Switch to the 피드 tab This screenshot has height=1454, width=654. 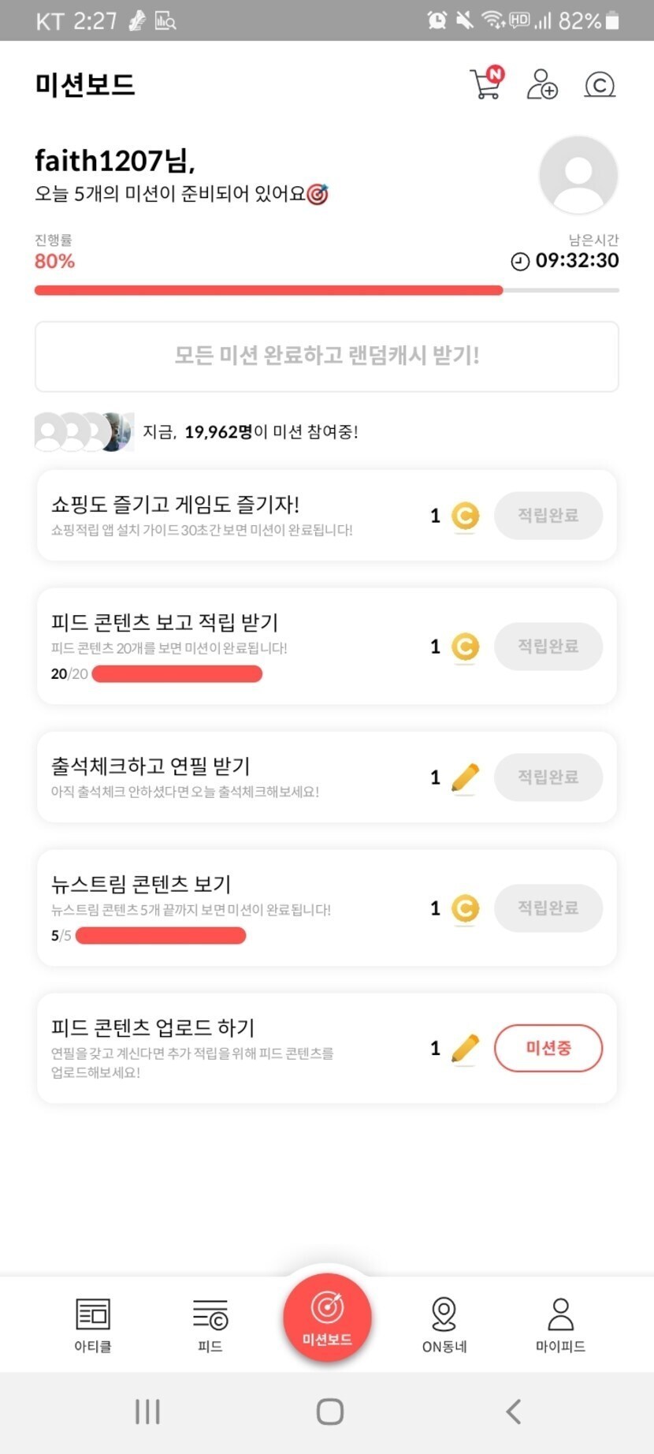(210, 1325)
